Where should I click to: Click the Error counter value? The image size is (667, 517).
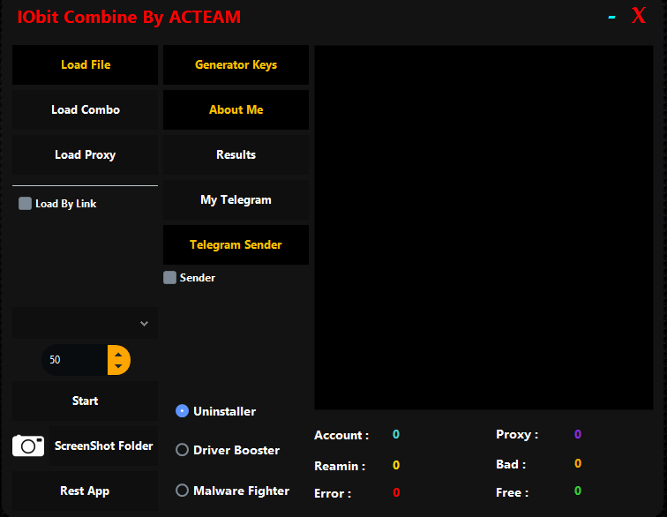[x=396, y=493]
